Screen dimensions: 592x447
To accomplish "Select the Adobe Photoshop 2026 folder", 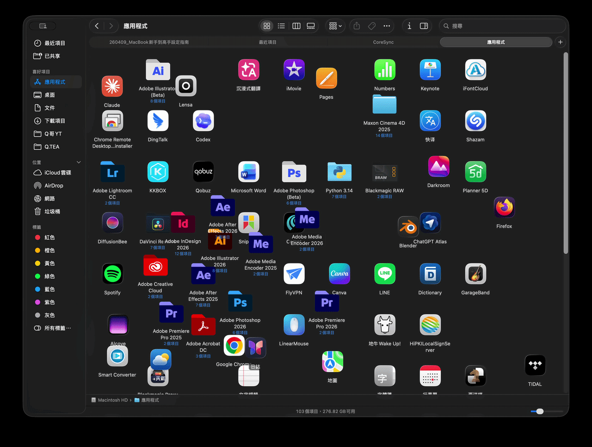I will pos(240,302).
